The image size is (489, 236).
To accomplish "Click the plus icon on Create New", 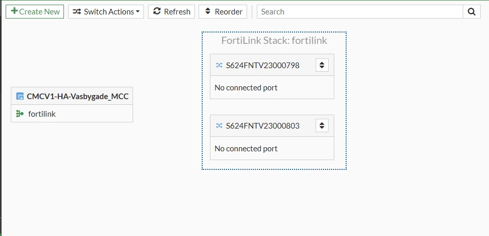I will [x=14, y=11].
